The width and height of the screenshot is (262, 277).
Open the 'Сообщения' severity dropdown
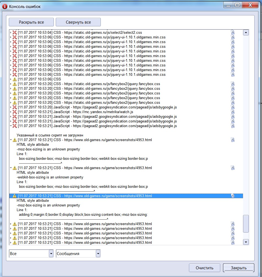(x=98, y=254)
